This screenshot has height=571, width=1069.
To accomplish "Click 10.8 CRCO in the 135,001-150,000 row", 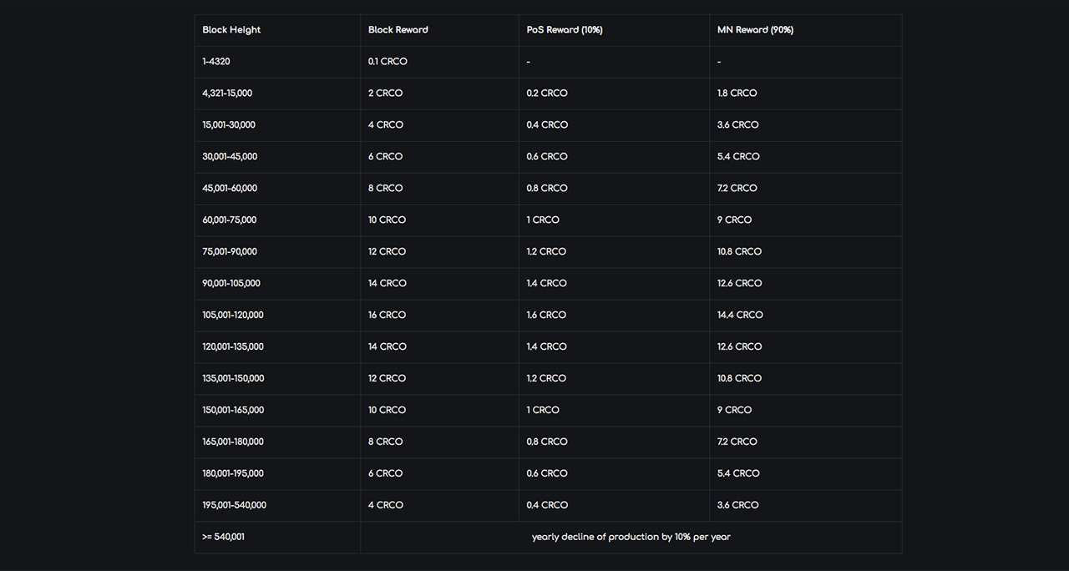I will coord(806,379).
